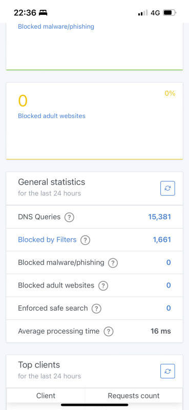
Task: Tap the yellow 0 blocked adult count
Action: 23,101
